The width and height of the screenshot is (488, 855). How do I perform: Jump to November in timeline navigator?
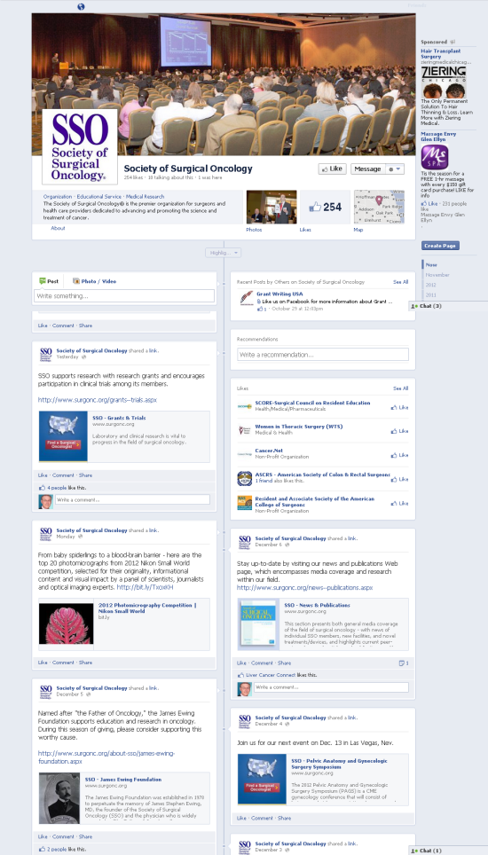437,275
